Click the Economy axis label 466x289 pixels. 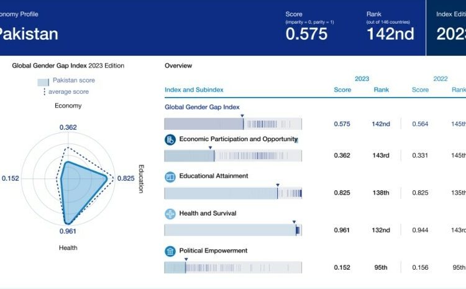click(x=68, y=106)
